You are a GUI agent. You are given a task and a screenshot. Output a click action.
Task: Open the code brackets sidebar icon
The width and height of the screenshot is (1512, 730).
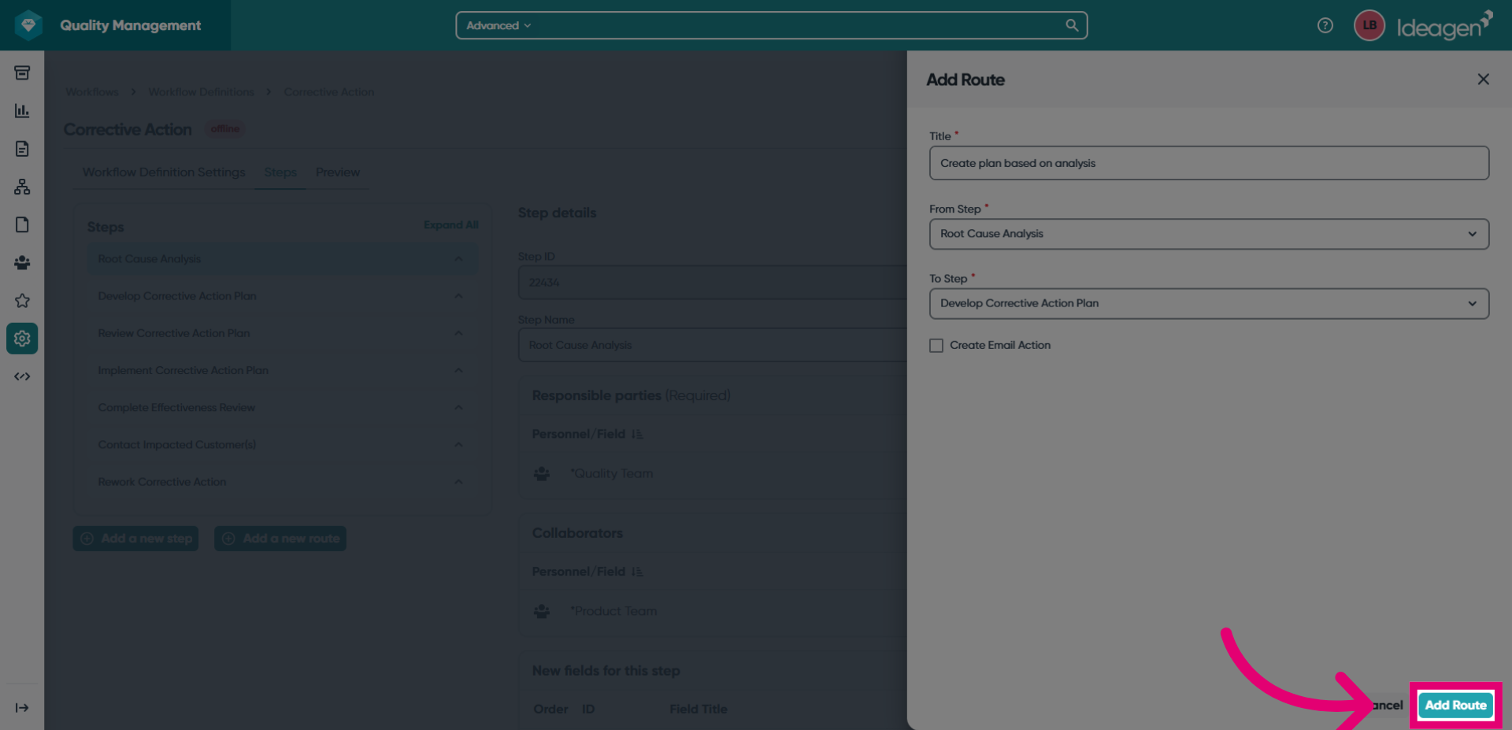22,376
